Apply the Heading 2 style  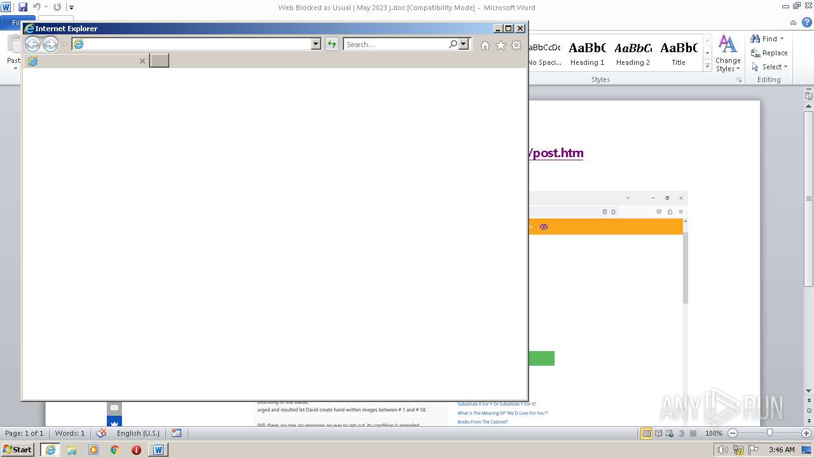[x=633, y=54]
